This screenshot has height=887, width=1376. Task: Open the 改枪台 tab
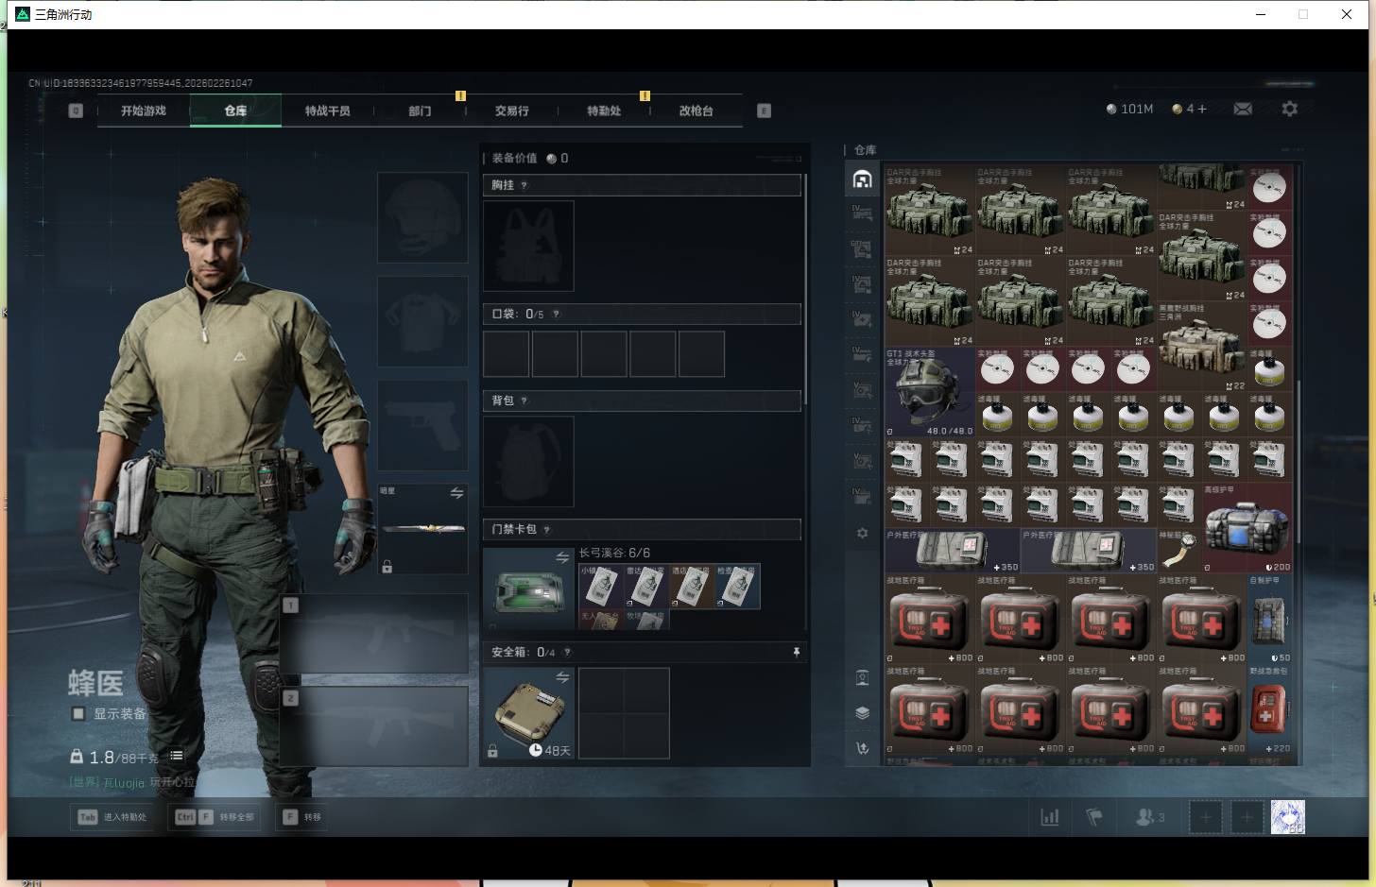click(696, 111)
